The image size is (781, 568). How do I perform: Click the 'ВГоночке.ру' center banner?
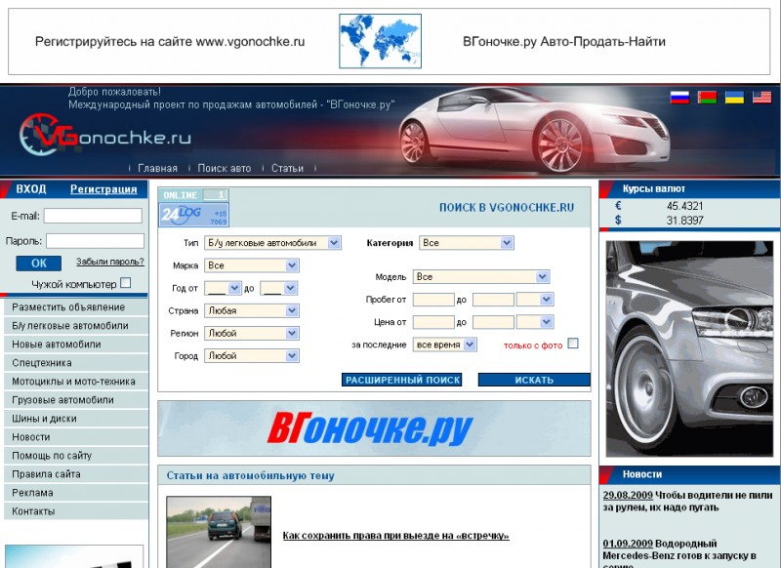click(374, 428)
